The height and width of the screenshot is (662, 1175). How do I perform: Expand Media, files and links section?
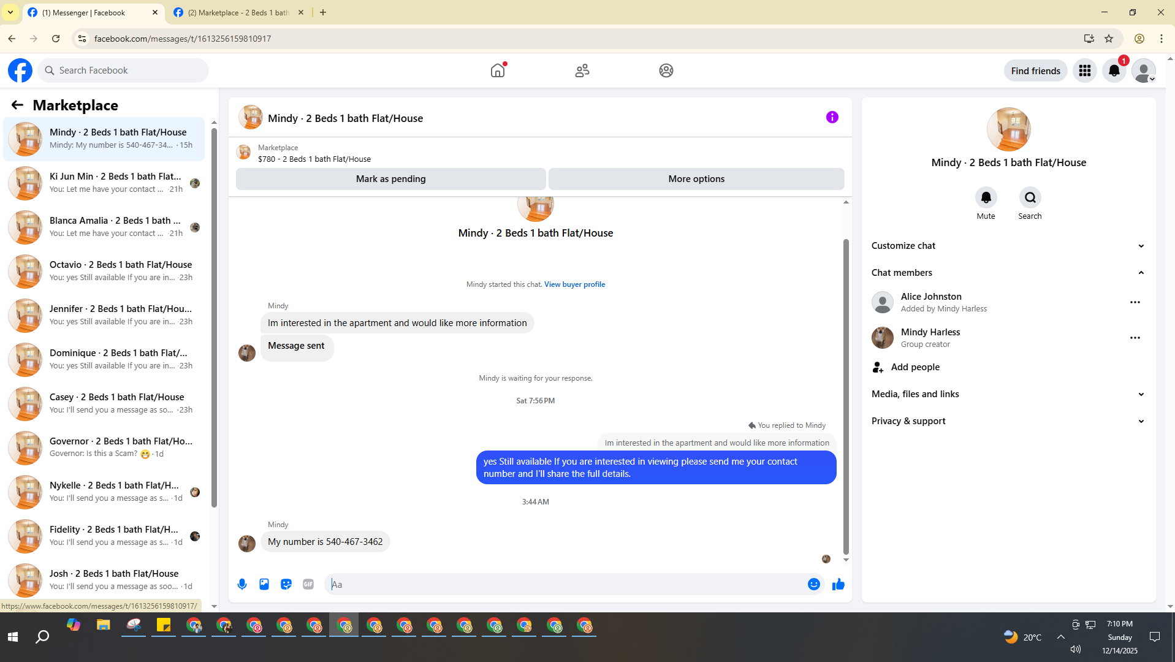pos(1008,394)
